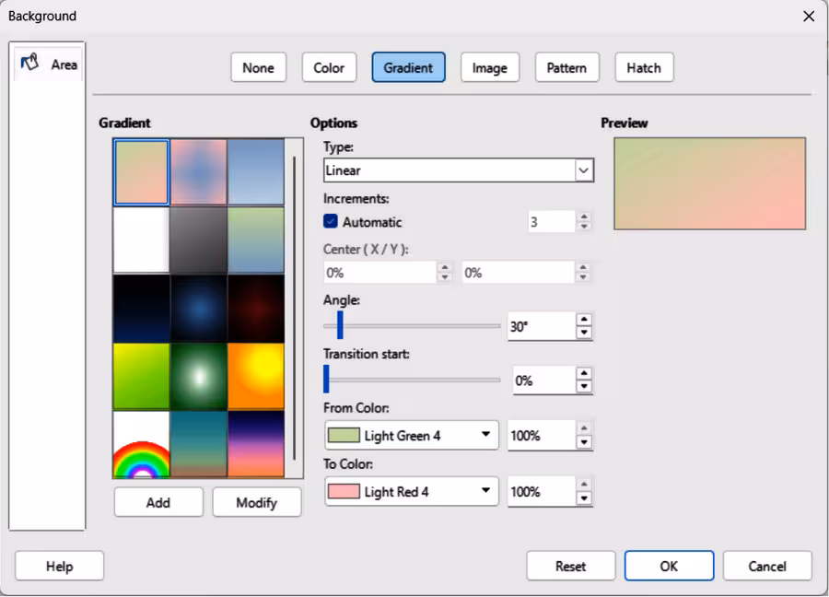Pick the green-to-blue gradient thumbnail
829x597 pixels.
(256, 240)
